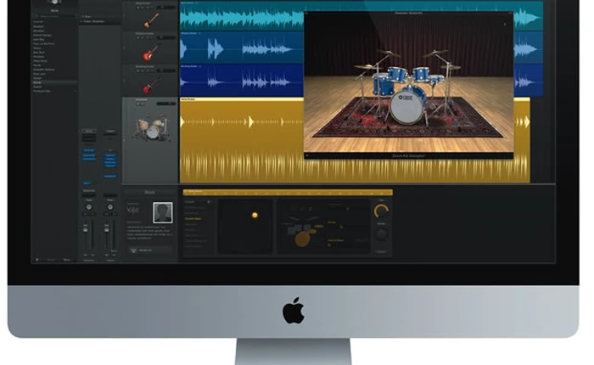Viewport: 594px width, 365px height.
Task: Click the left blue rack tom in Drum Kit Designer
Action: [x=397, y=75]
